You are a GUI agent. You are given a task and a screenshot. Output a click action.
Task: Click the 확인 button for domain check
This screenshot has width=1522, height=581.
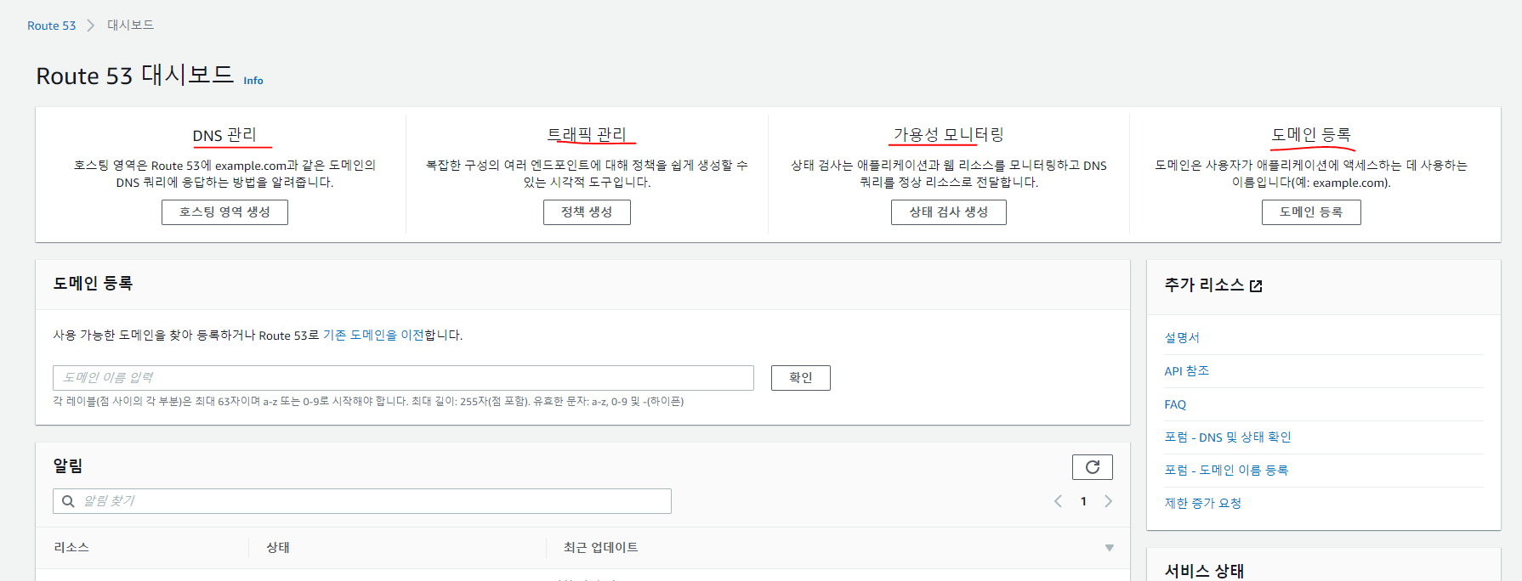click(x=801, y=378)
